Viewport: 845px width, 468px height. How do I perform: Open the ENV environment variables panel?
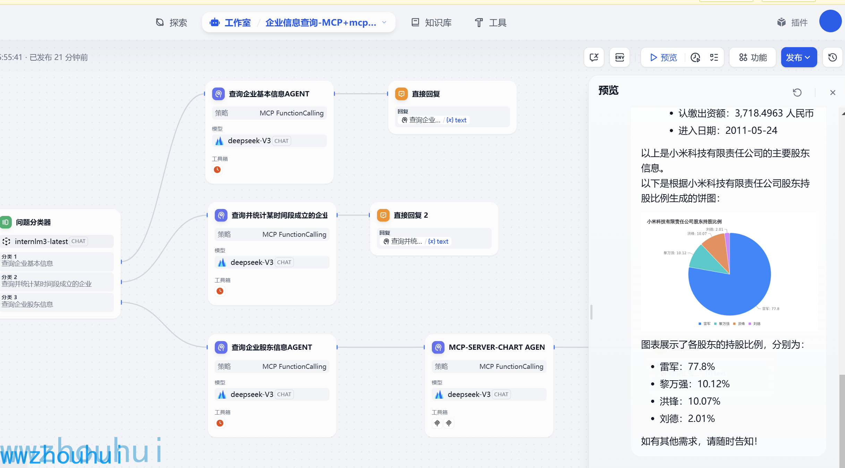[620, 57]
